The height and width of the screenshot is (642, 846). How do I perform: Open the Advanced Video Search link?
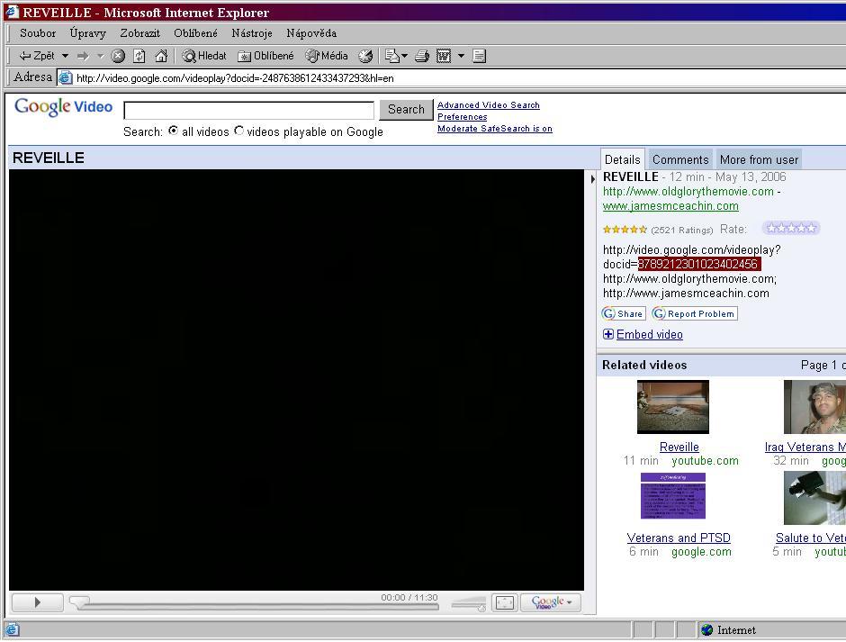[488, 105]
